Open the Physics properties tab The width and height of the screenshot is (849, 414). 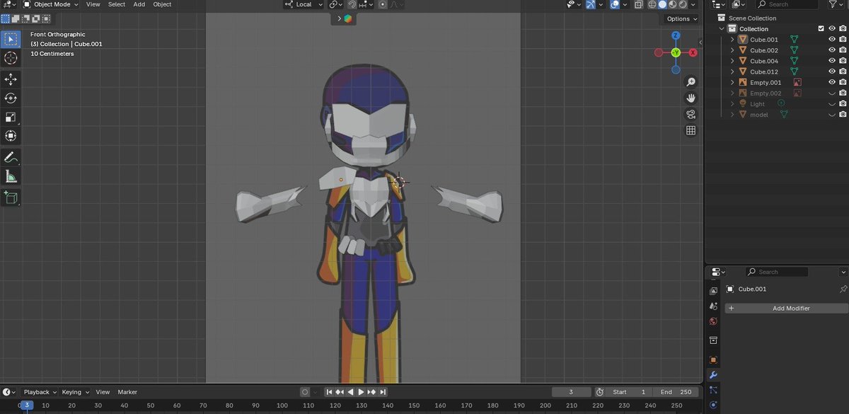713,406
